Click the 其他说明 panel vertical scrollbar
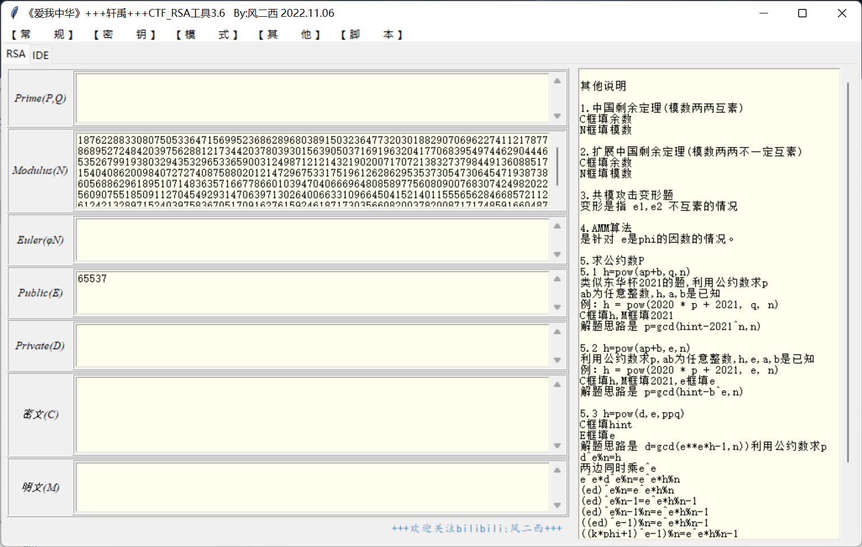Image resolution: width=862 pixels, height=547 pixels. [x=848, y=272]
